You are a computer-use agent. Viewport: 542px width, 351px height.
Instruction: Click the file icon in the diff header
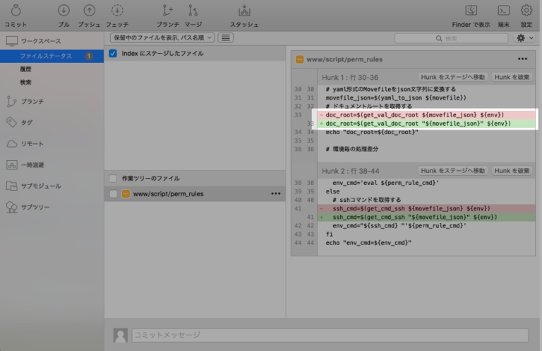click(x=299, y=59)
